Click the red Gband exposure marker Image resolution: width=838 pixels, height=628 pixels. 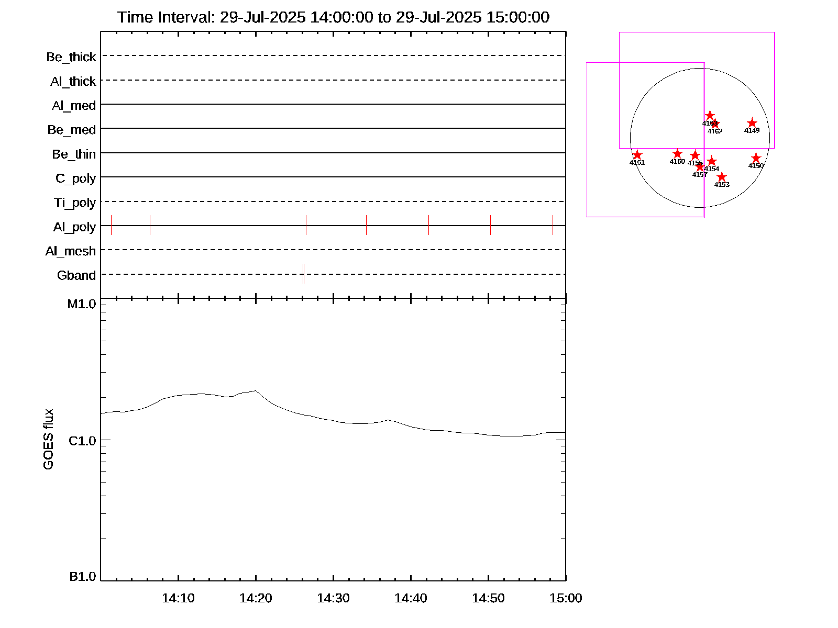(x=303, y=274)
